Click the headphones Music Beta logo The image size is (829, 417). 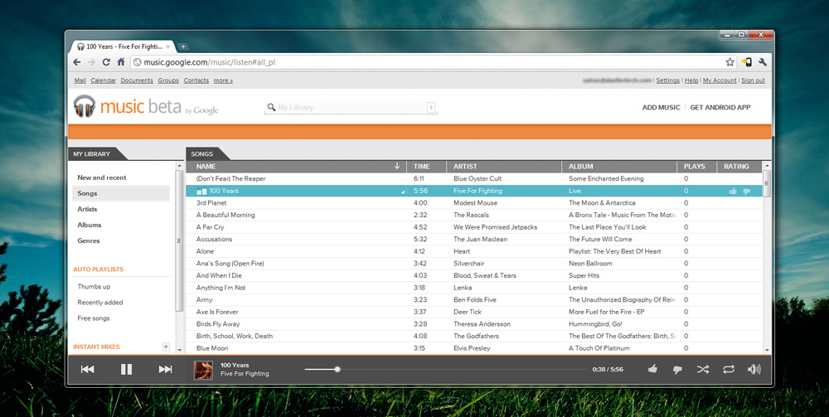[x=85, y=106]
